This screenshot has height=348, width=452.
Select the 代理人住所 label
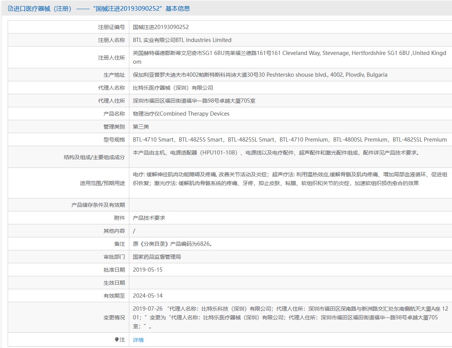click(x=111, y=101)
